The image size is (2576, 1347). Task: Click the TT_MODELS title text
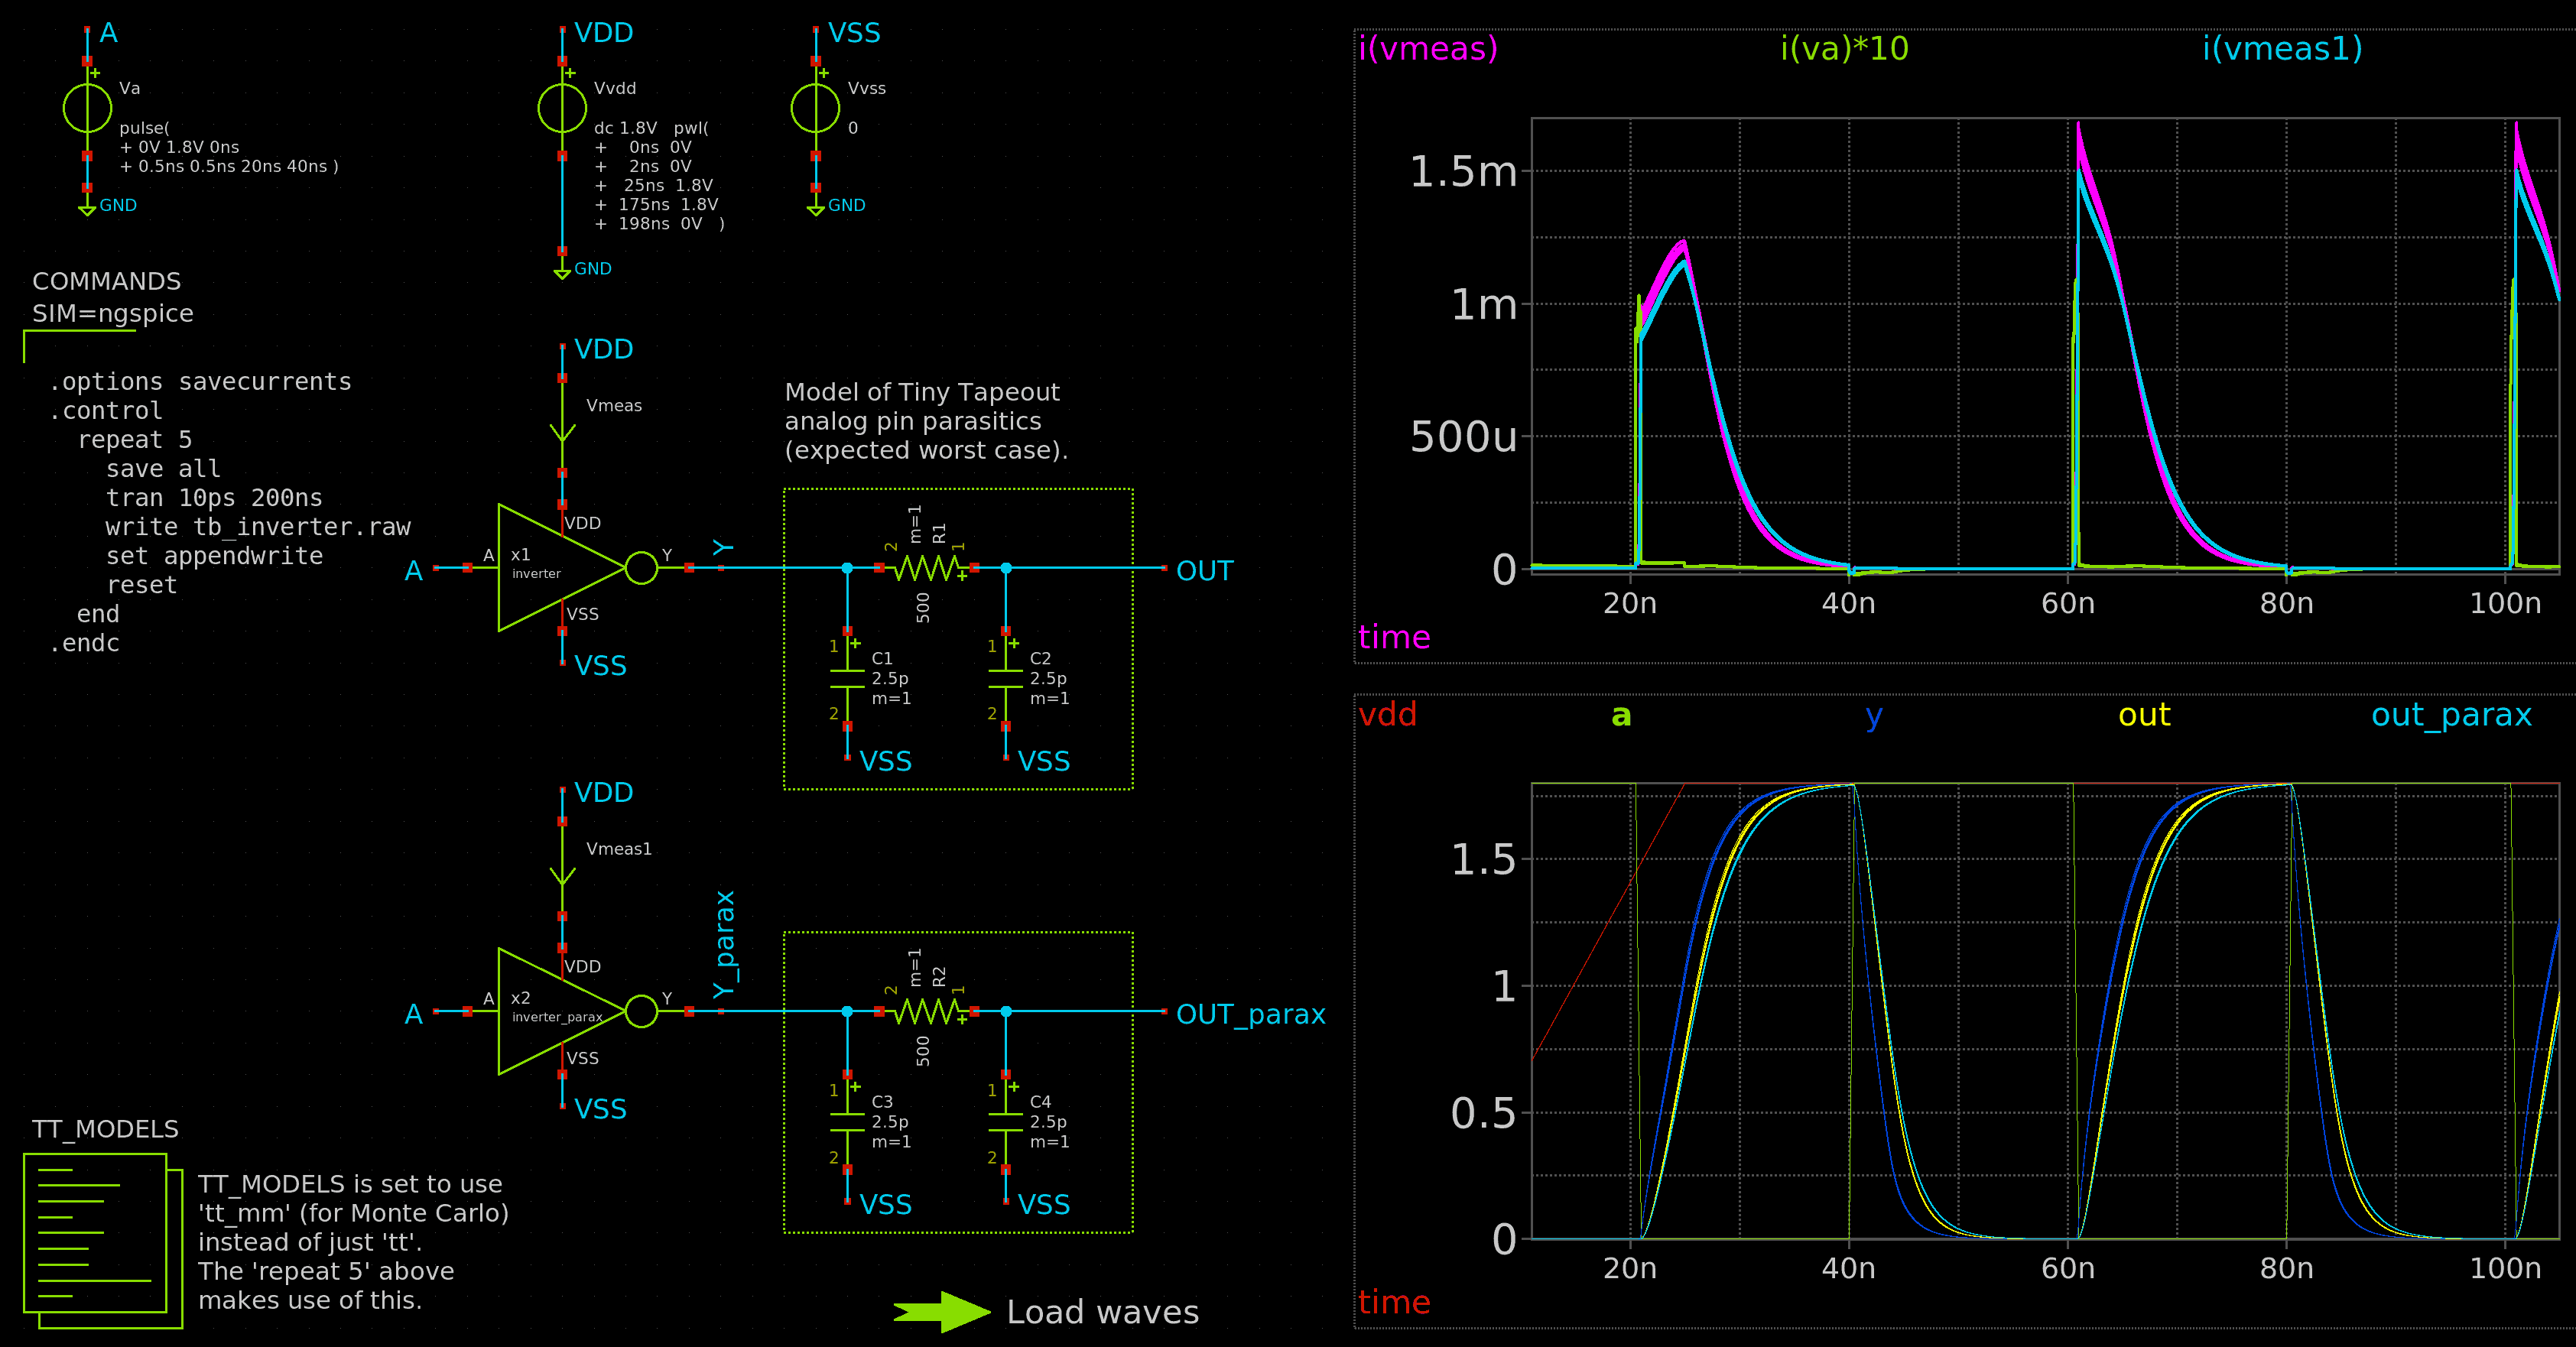click(x=105, y=1129)
